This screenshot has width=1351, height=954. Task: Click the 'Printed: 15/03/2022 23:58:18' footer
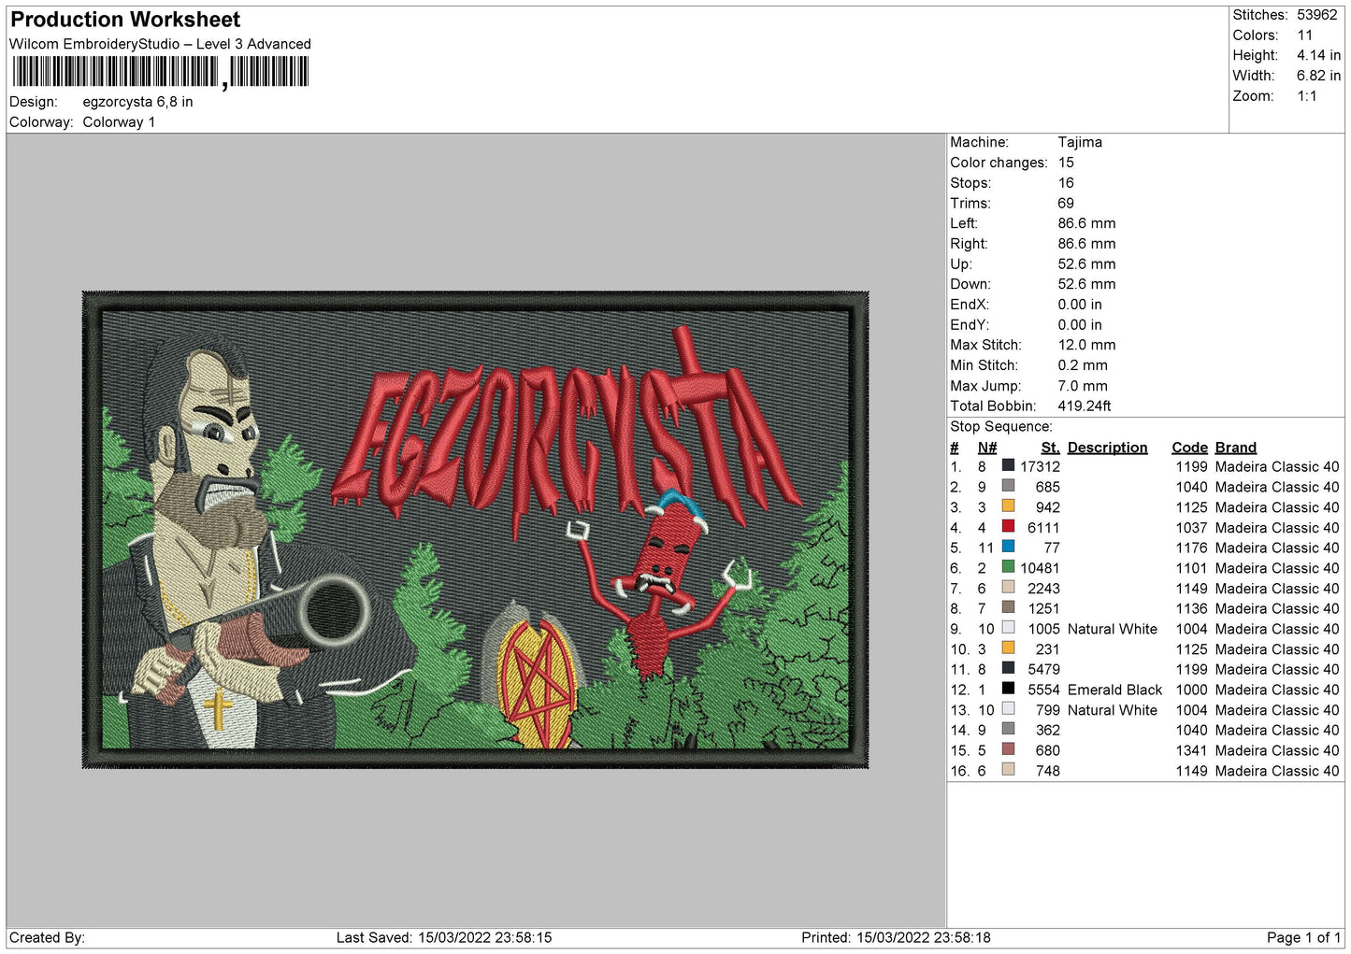click(x=896, y=937)
